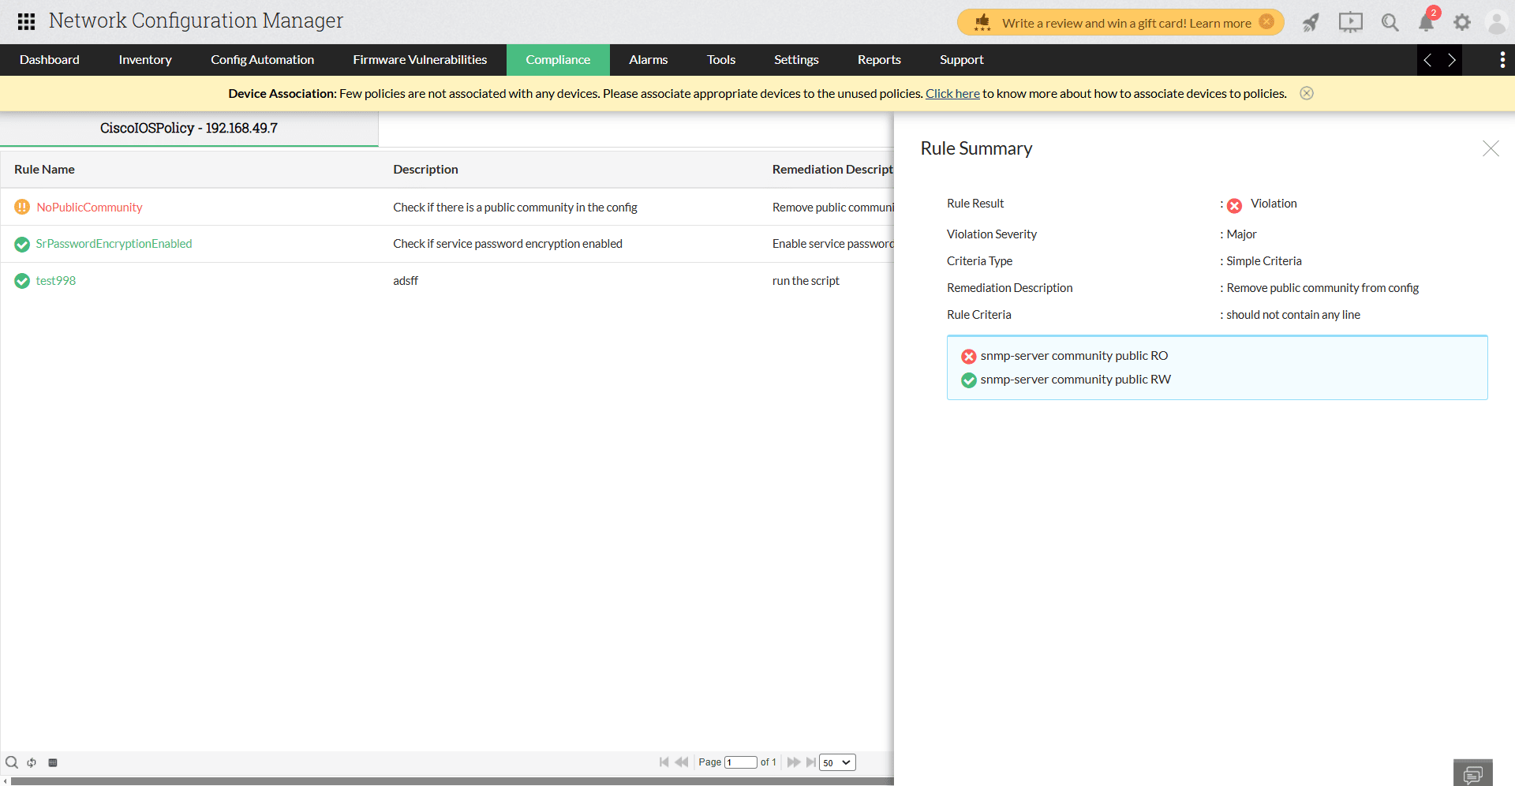Open the video tutorials icon in header

point(1350,22)
